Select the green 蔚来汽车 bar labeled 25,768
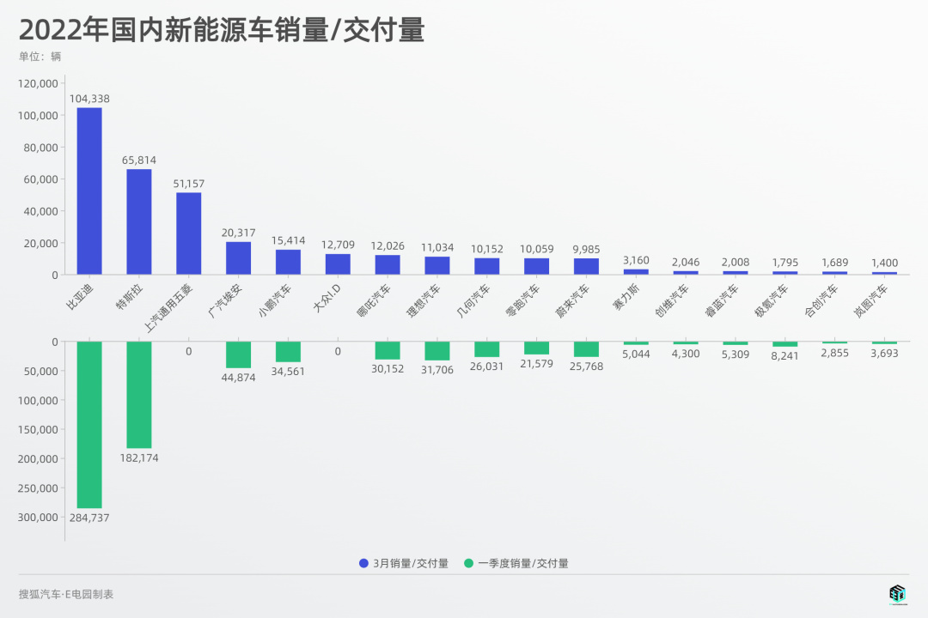This screenshot has height=618, width=928. tap(587, 349)
